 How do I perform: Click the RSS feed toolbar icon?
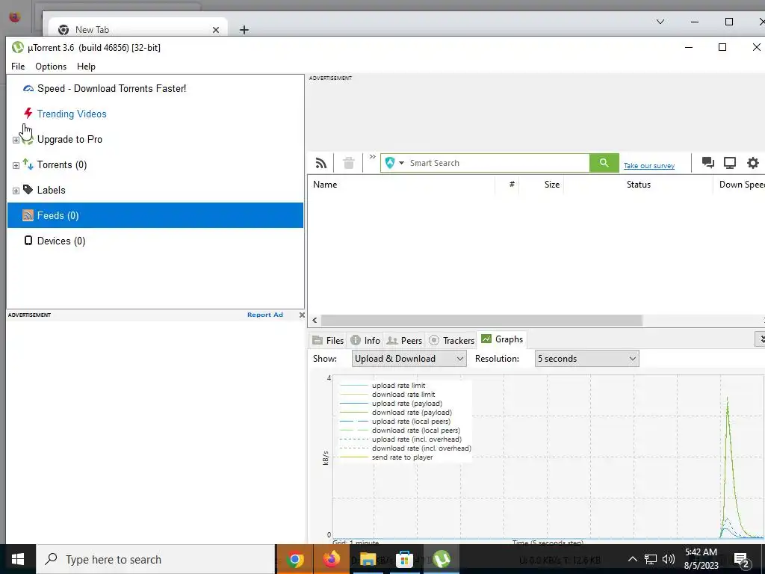(321, 163)
